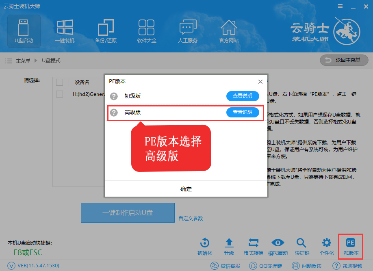Open the 快捷键 search tool
The image size is (373, 271).
coord(302,247)
